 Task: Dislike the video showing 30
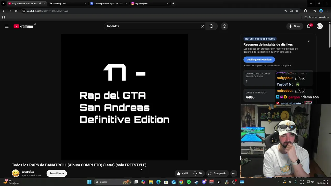tap(197, 173)
